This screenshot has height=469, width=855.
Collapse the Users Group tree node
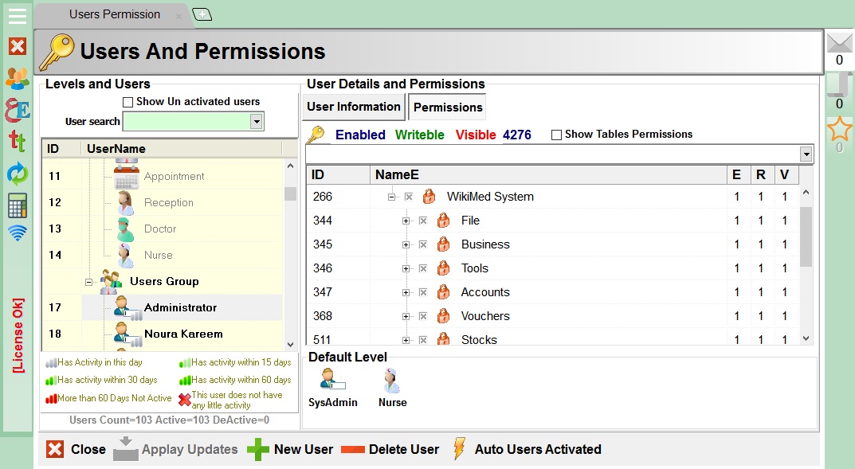click(x=88, y=282)
